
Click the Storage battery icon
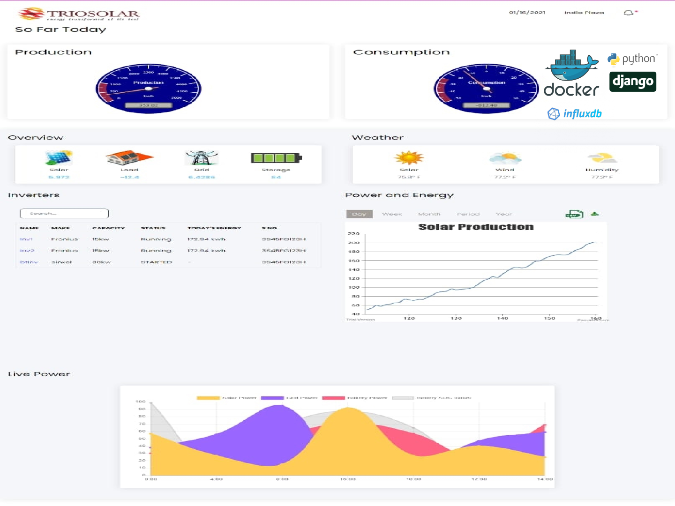pyautogui.click(x=276, y=158)
